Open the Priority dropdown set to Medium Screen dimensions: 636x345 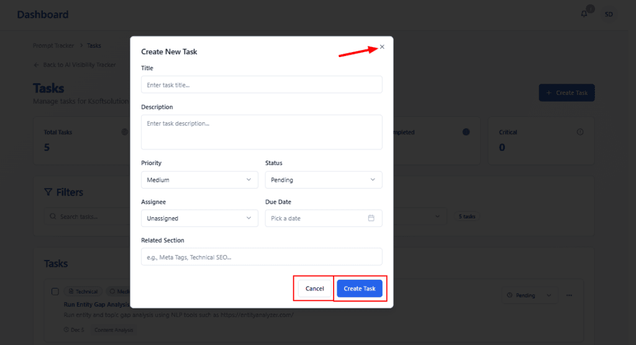point(199,180)
